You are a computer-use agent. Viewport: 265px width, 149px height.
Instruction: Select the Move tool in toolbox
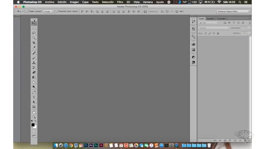34,23
